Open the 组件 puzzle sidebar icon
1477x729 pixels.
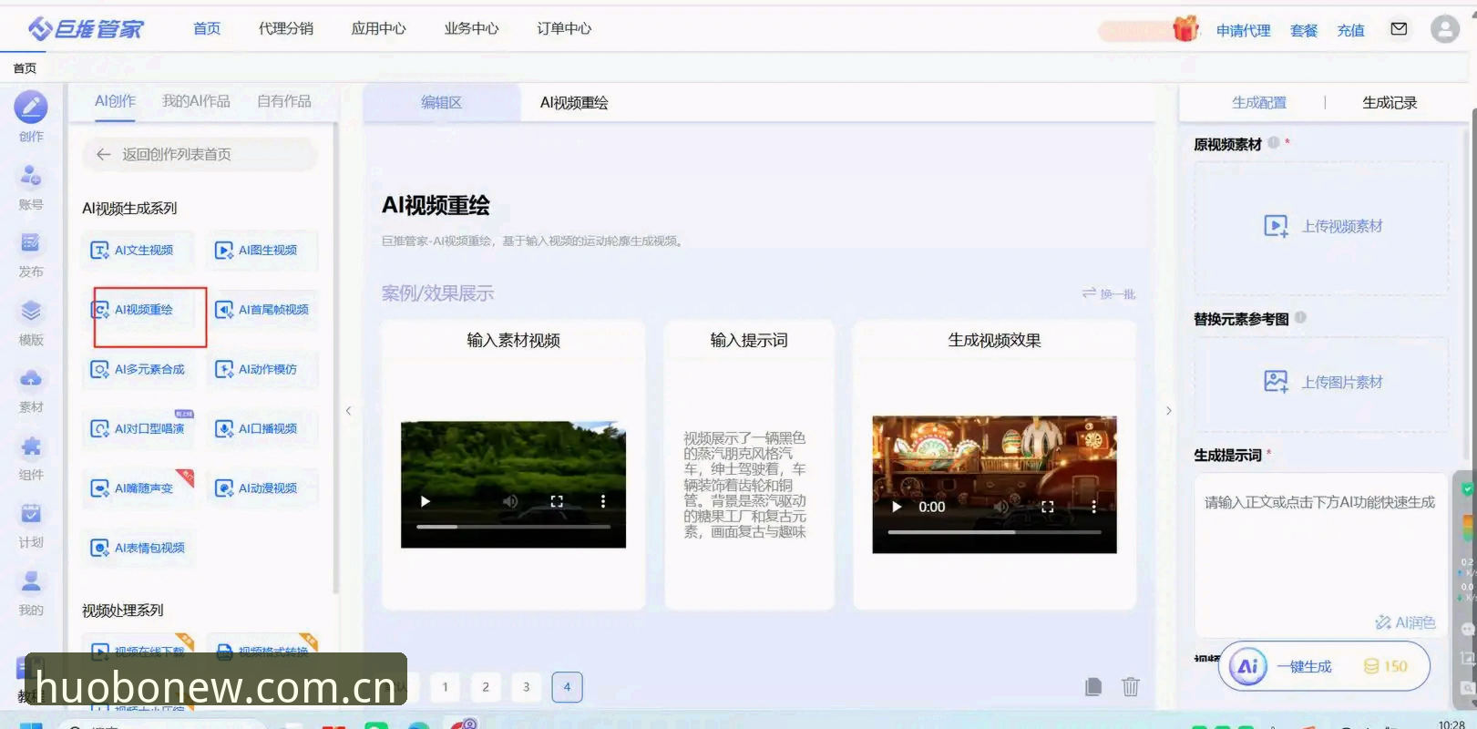pos(31,446)
